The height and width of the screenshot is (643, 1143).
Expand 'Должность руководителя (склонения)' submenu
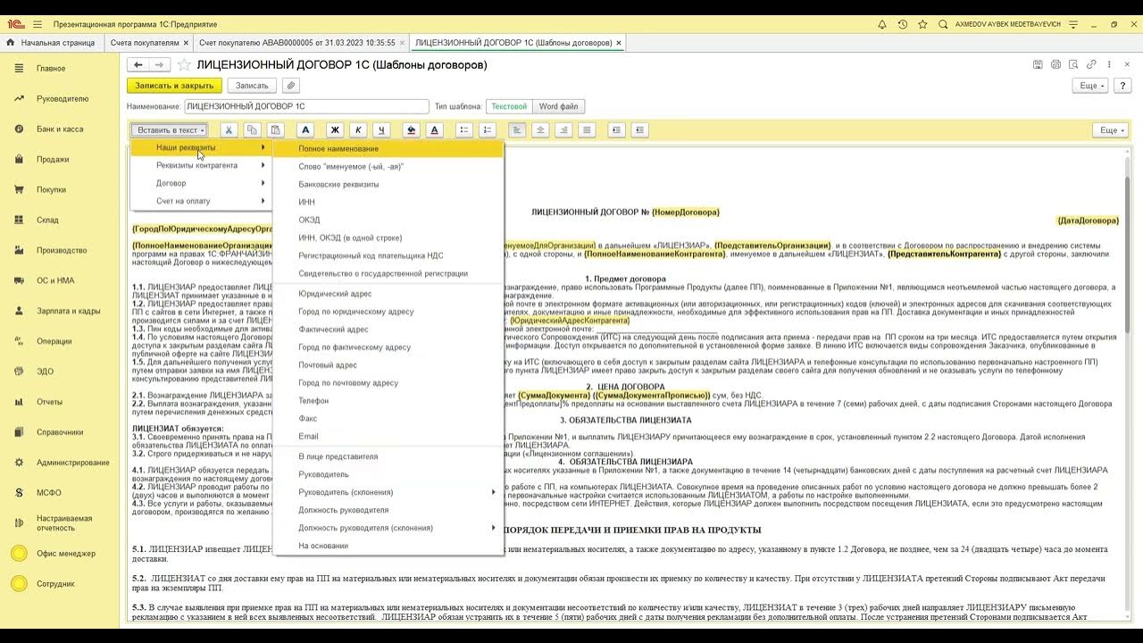[388, 528]
